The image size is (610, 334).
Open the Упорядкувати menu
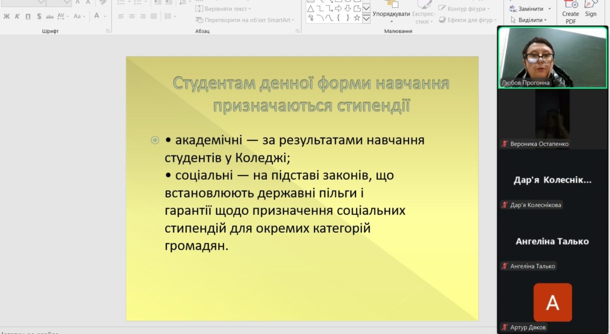coord(391,14)
